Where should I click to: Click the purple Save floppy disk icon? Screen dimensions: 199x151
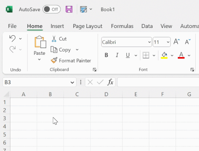(x=69, y=9)
